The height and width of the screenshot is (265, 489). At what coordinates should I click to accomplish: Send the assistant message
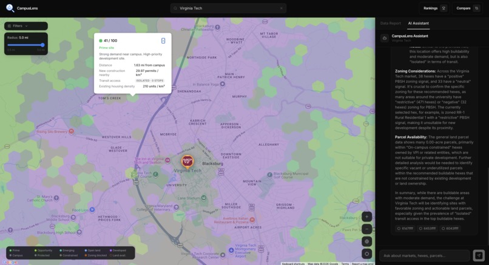coord(479,256)
